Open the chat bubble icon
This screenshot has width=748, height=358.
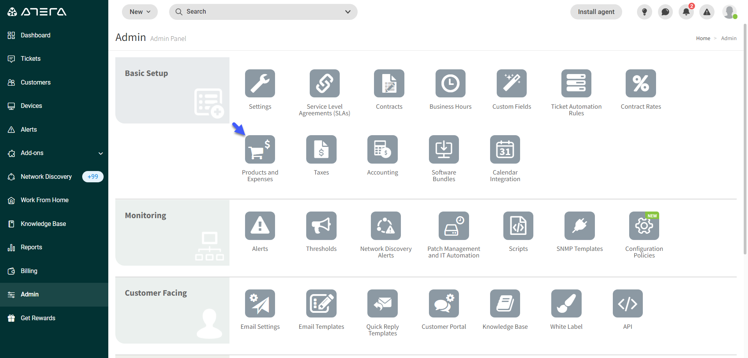[x=665, y=12]
